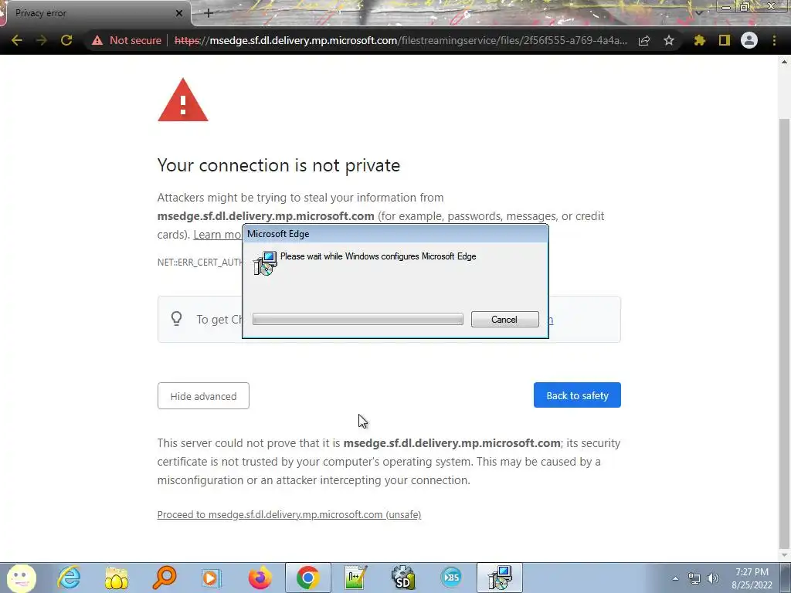791x593 pixels.
Task: Click the Edge installer progress bar
Action: pos(358,319)
